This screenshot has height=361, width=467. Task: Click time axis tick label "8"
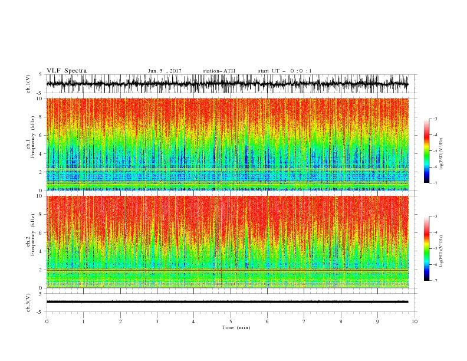[x=341, y=321]
